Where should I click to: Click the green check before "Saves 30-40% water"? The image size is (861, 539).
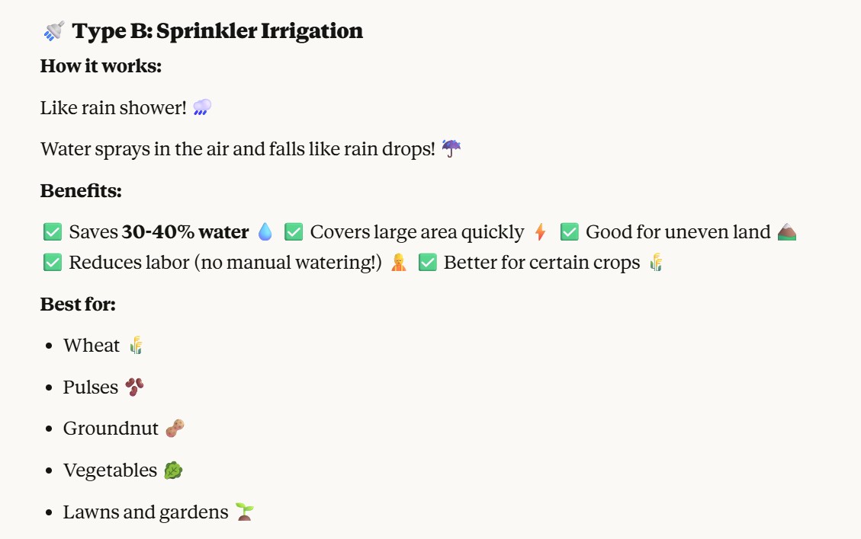point(53,231)
